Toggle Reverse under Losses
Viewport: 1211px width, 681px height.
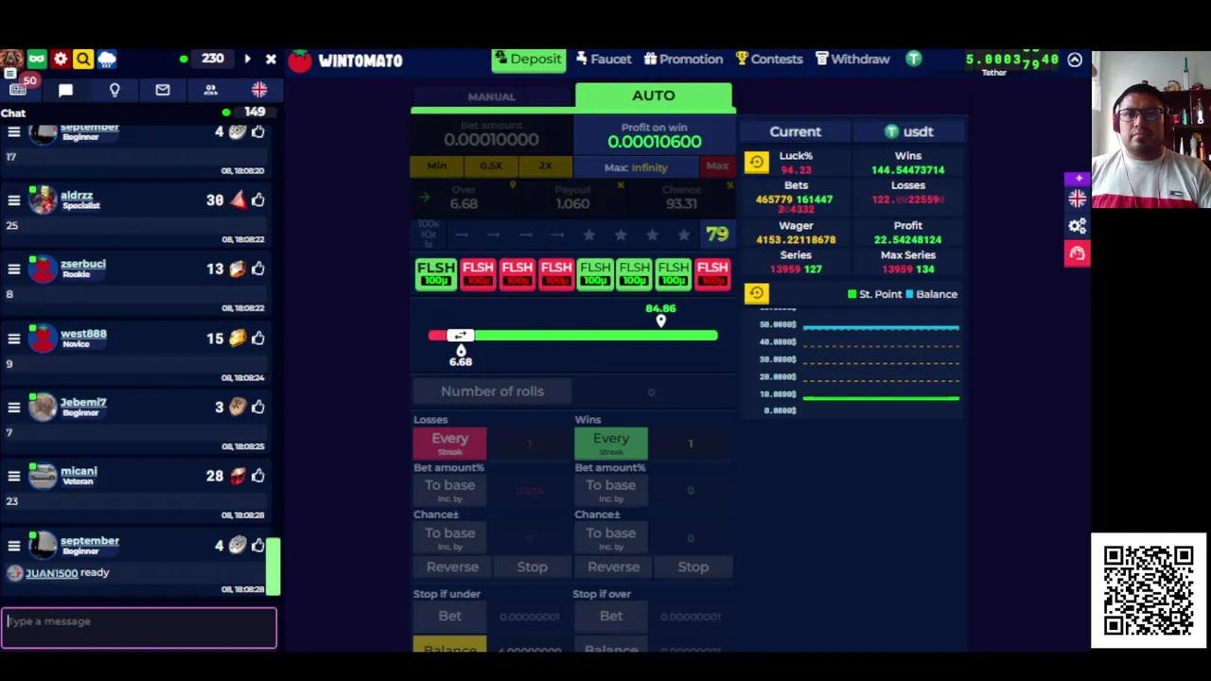click(452, 567)
